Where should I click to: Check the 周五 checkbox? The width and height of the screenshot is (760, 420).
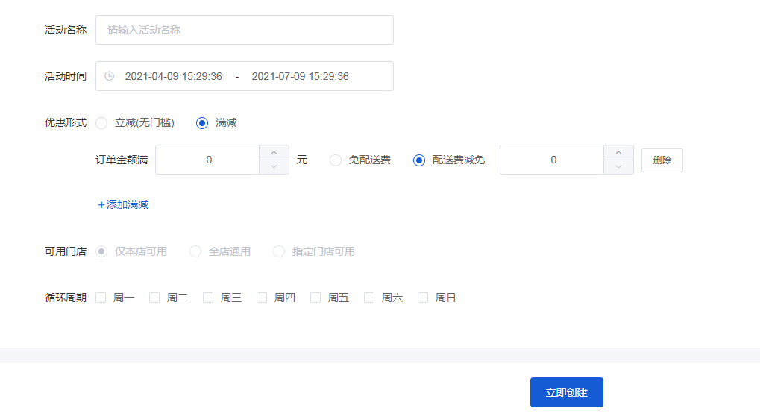click(x=315, y=298)
